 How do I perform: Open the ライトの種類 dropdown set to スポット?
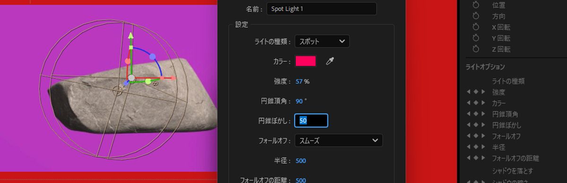[322, 41]
